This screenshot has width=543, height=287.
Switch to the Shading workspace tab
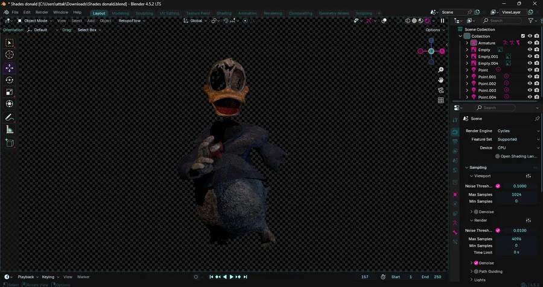[x=224, y=13]
